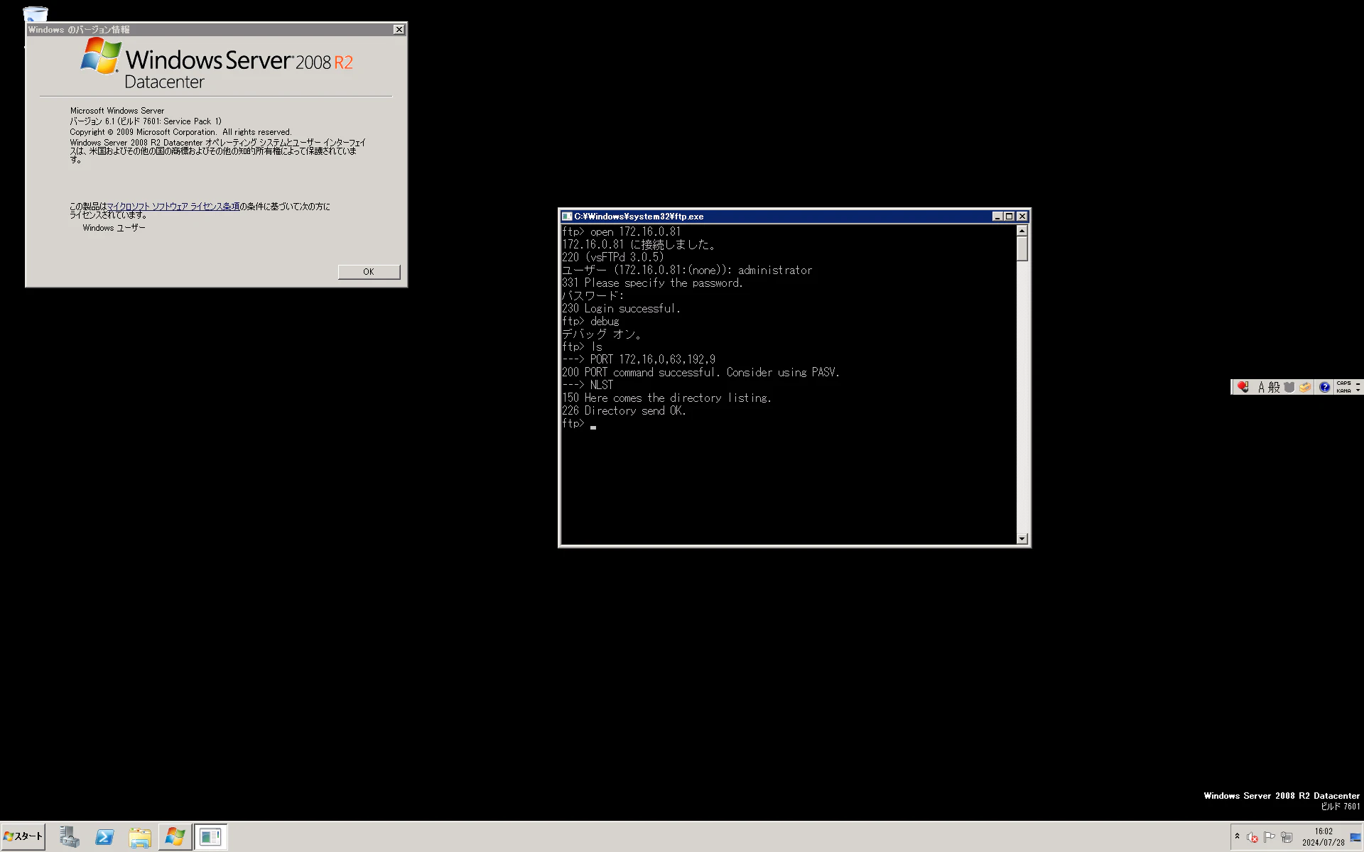
Task: Open the Action Center flag icon
Action: pos(1270,838)
